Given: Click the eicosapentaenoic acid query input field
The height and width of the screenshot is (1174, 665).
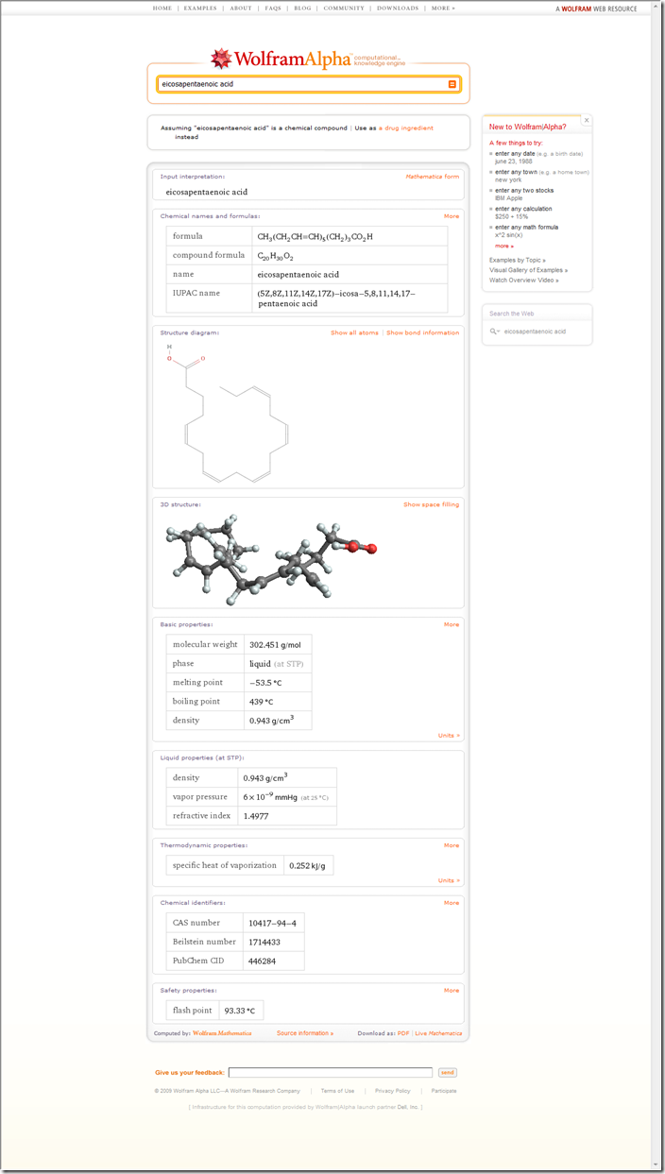Looking at the screenshot, I should (x=302, y=84).
